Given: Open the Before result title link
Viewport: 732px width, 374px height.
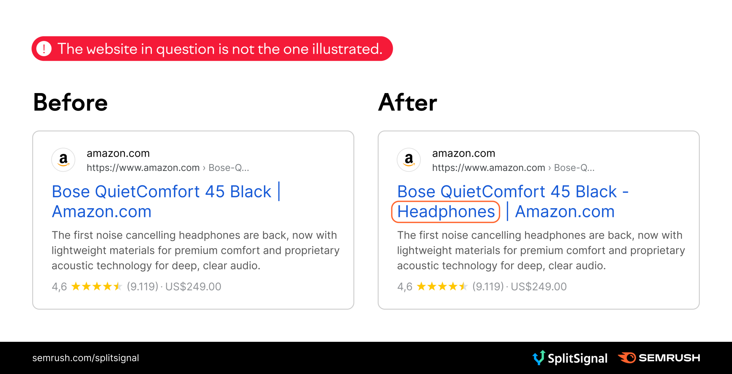Looking at the screenshot, I should [161, 192].
